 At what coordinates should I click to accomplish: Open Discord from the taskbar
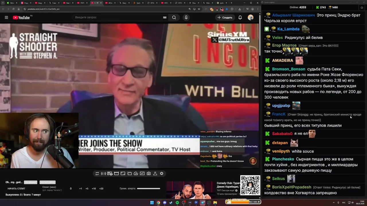[165, 203]
